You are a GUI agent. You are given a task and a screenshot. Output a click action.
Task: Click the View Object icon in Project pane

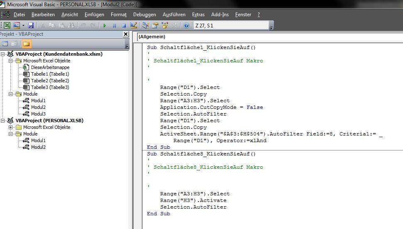click(x=15, y=44)
